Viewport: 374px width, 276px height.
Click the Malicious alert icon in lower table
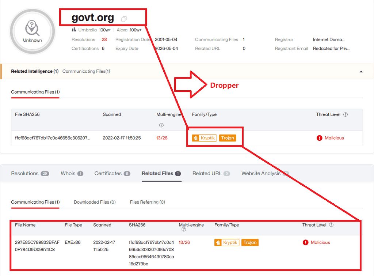tap(306, 242)
